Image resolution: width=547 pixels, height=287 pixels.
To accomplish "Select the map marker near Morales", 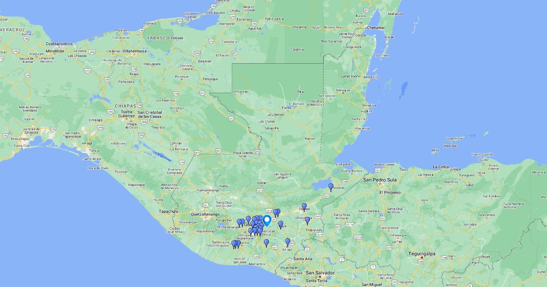I will 331,186.
